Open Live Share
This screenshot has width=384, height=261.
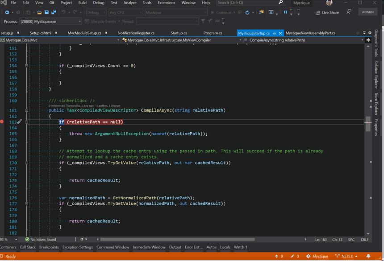coord(327,13)
